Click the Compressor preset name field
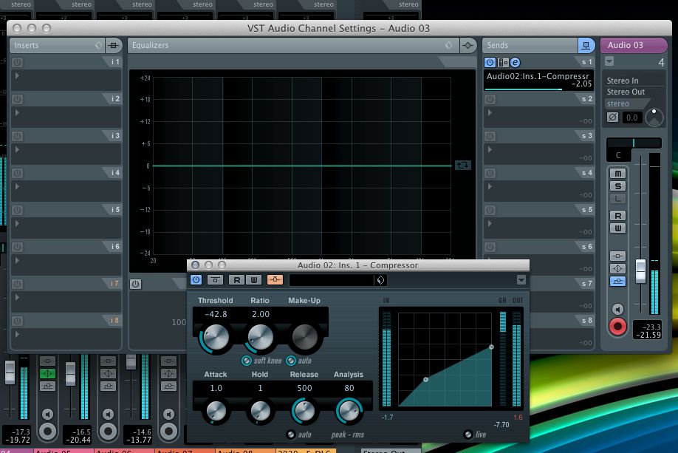Image resolution: width=678 pixels, height=453 pixels. 331,280
